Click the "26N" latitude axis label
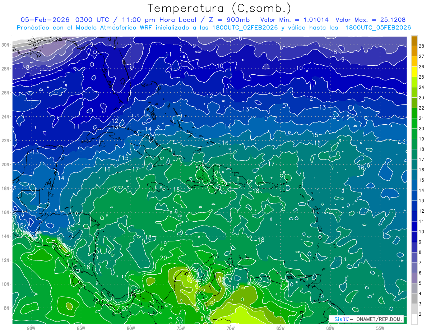431x333 pixels. 6,93
